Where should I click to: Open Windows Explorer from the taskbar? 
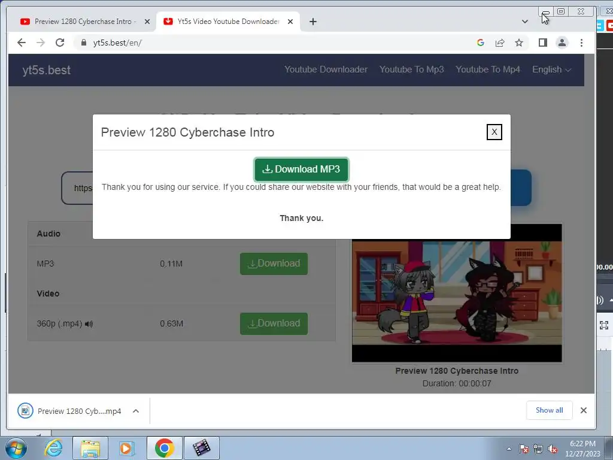click(90, 448)
